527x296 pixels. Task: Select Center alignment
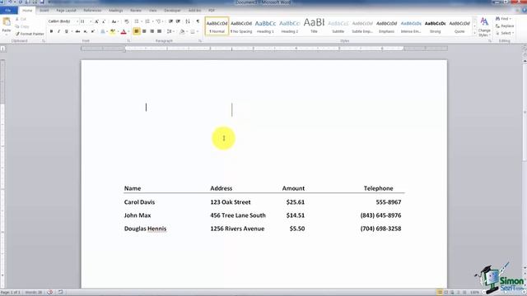tap(144, 31)
